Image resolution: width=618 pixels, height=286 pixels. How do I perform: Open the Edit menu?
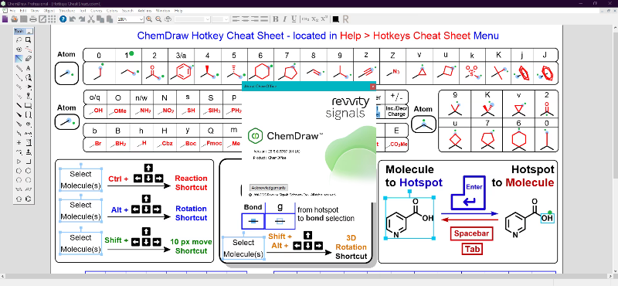23,11
